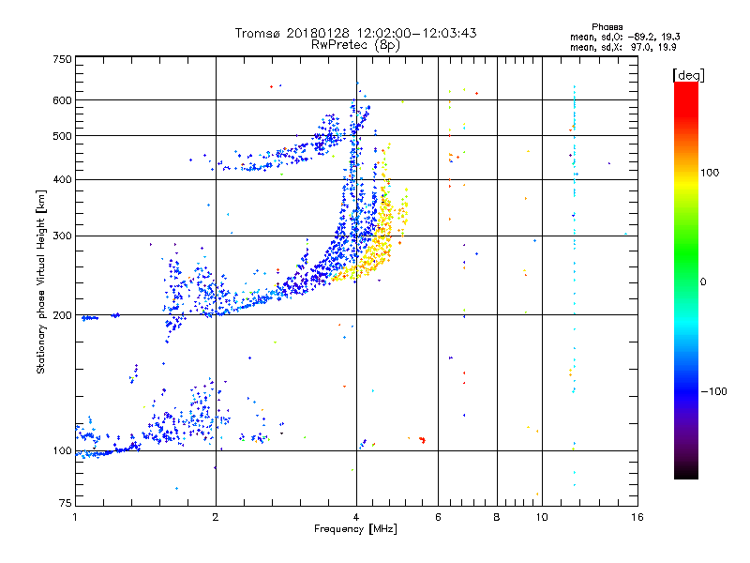Click the colorbar tick label '0'
750x563 pixels.
[x=703, y=282]
